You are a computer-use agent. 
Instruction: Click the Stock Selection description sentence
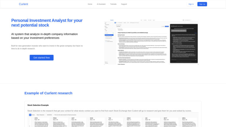tap(109, 111)
